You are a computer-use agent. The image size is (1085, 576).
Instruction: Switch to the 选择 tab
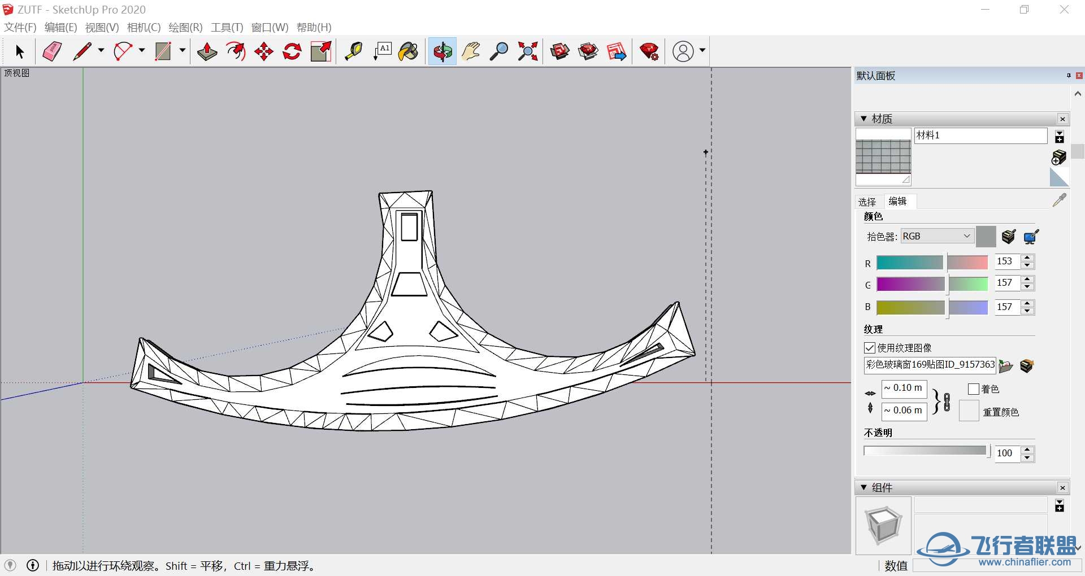point(867,202)
